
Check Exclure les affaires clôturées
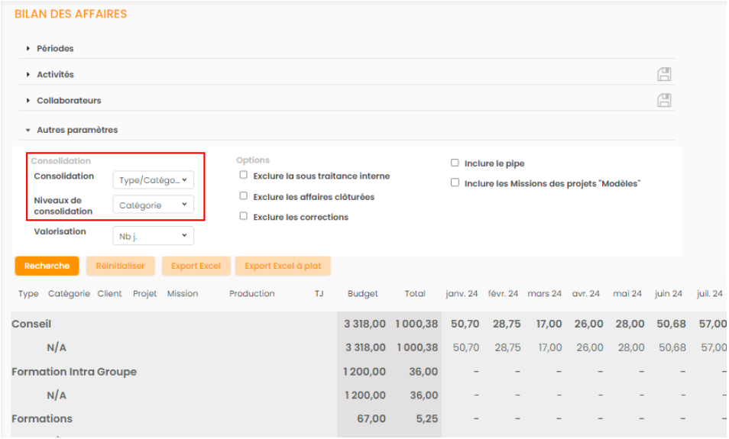click(243, 196)
